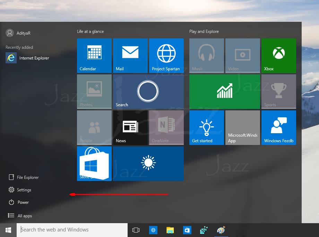
Task: Click the Cortana Search tile
Action: pyautogui.click(x=148, y=92)
